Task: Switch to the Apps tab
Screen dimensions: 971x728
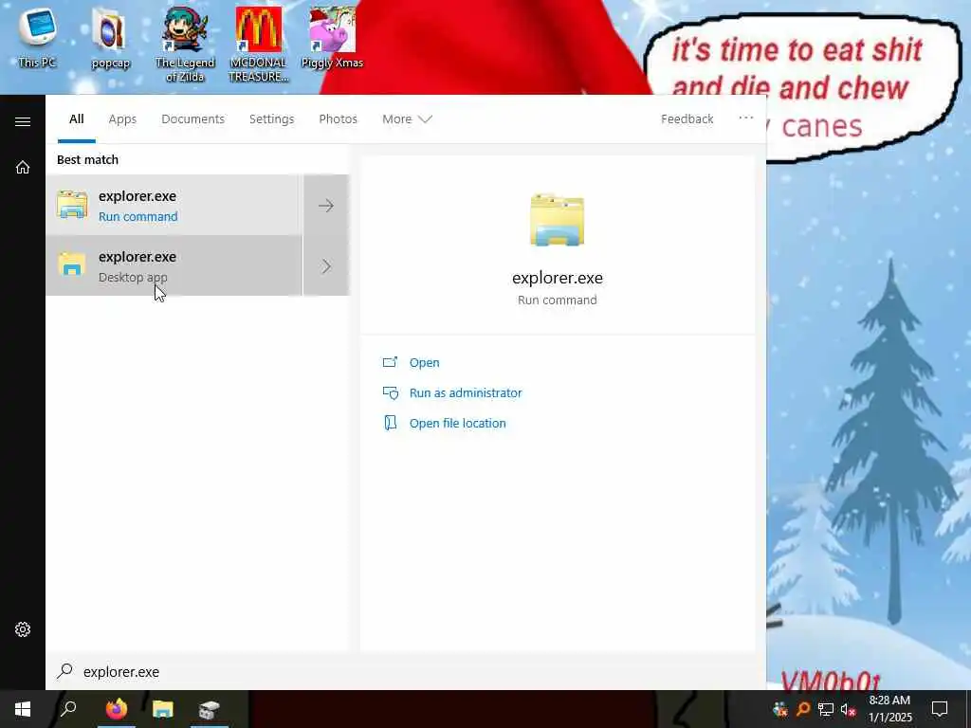Action: (122, 118)
